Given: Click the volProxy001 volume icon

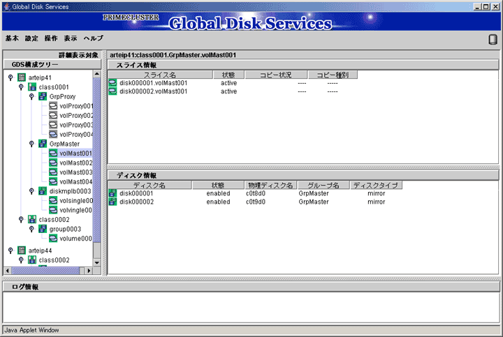Looking at the screenshot, I should pos(53,106).
